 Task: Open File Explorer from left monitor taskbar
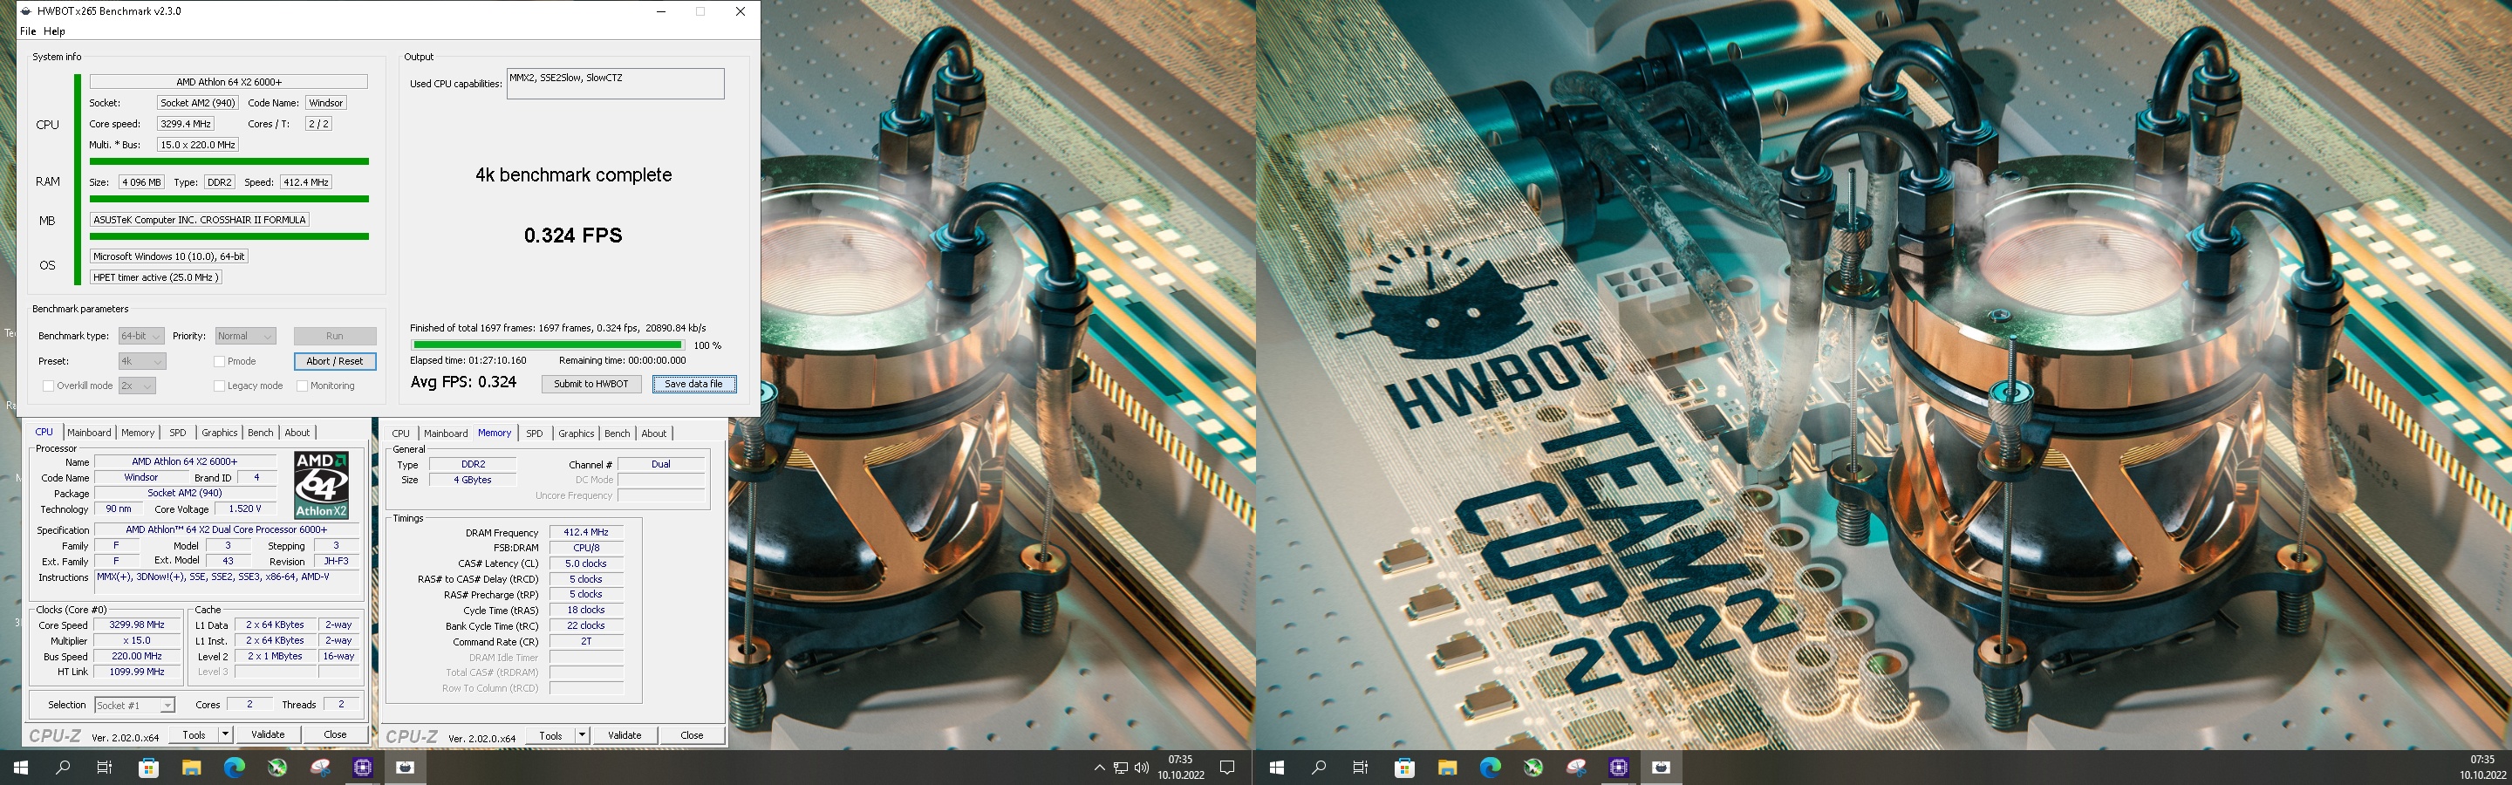pyautogui.click(x=191, y=768)
